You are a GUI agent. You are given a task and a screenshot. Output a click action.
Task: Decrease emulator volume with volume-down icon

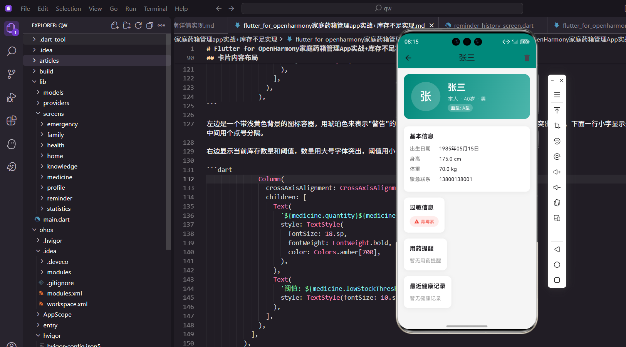pos(557,187)
